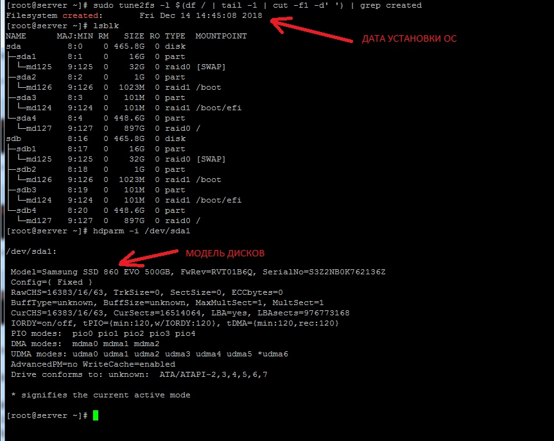Click the red arrow pointing at creation date
The height and width of the screenshot is (441, 554).
point(311,30)
